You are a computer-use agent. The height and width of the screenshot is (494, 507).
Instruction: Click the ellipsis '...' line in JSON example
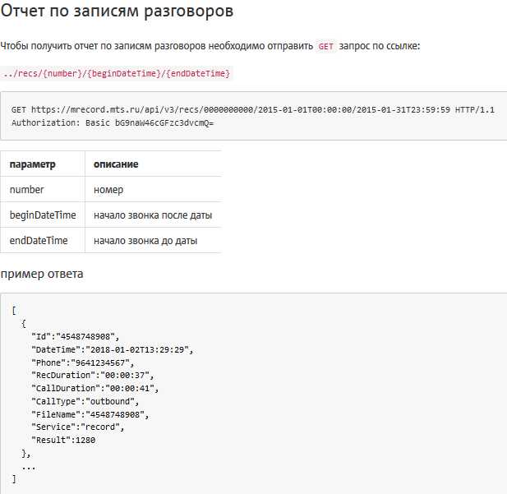coord(29,467)
